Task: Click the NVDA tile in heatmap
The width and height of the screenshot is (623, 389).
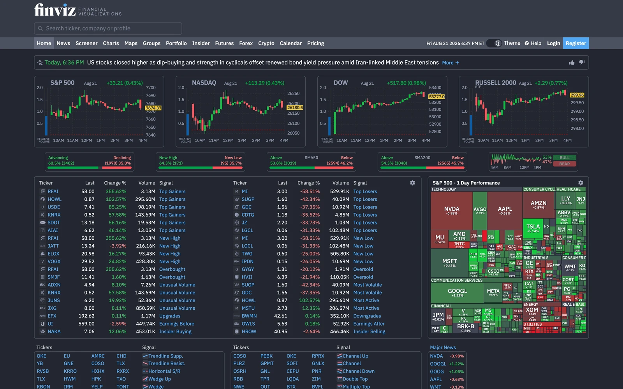Action: click(452, 210)
